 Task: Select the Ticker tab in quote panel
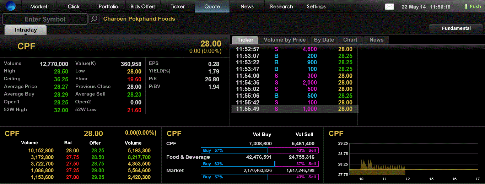246,40
